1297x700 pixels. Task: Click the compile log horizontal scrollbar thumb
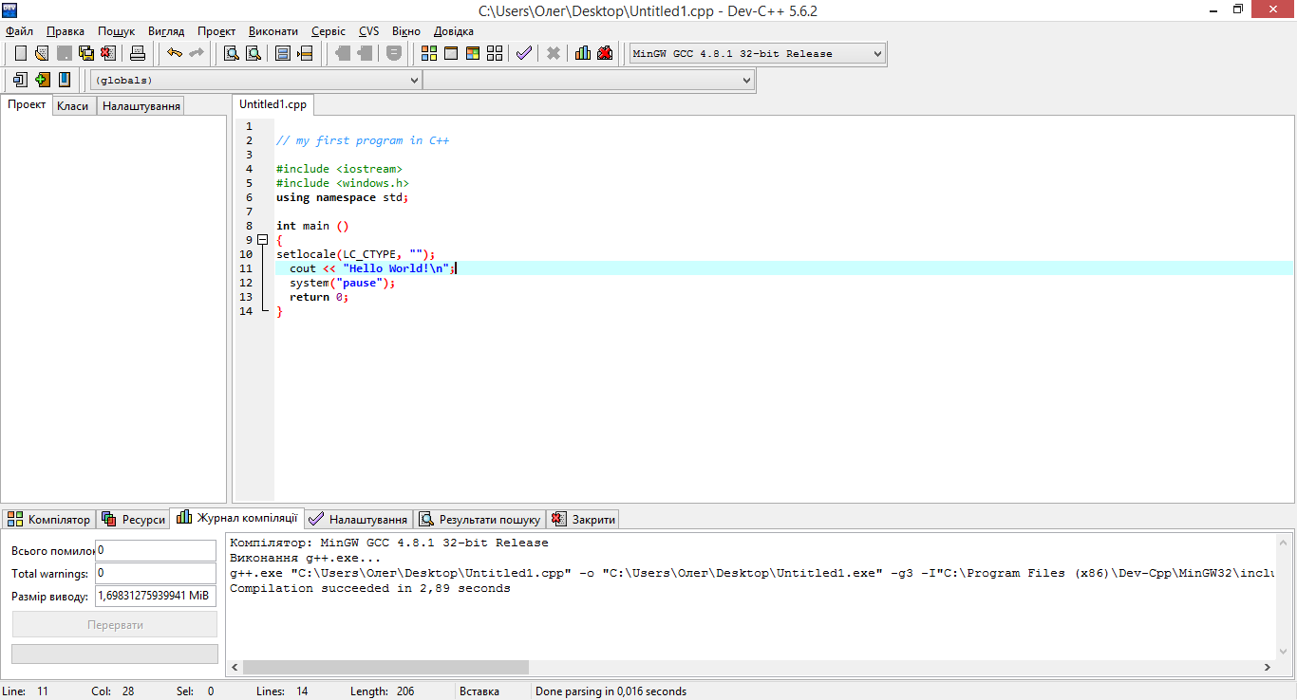385,667
